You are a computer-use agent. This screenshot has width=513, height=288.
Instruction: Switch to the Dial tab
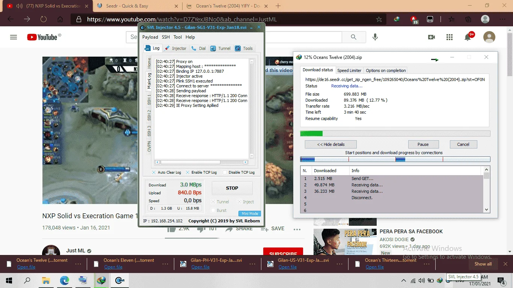point(198,48)
